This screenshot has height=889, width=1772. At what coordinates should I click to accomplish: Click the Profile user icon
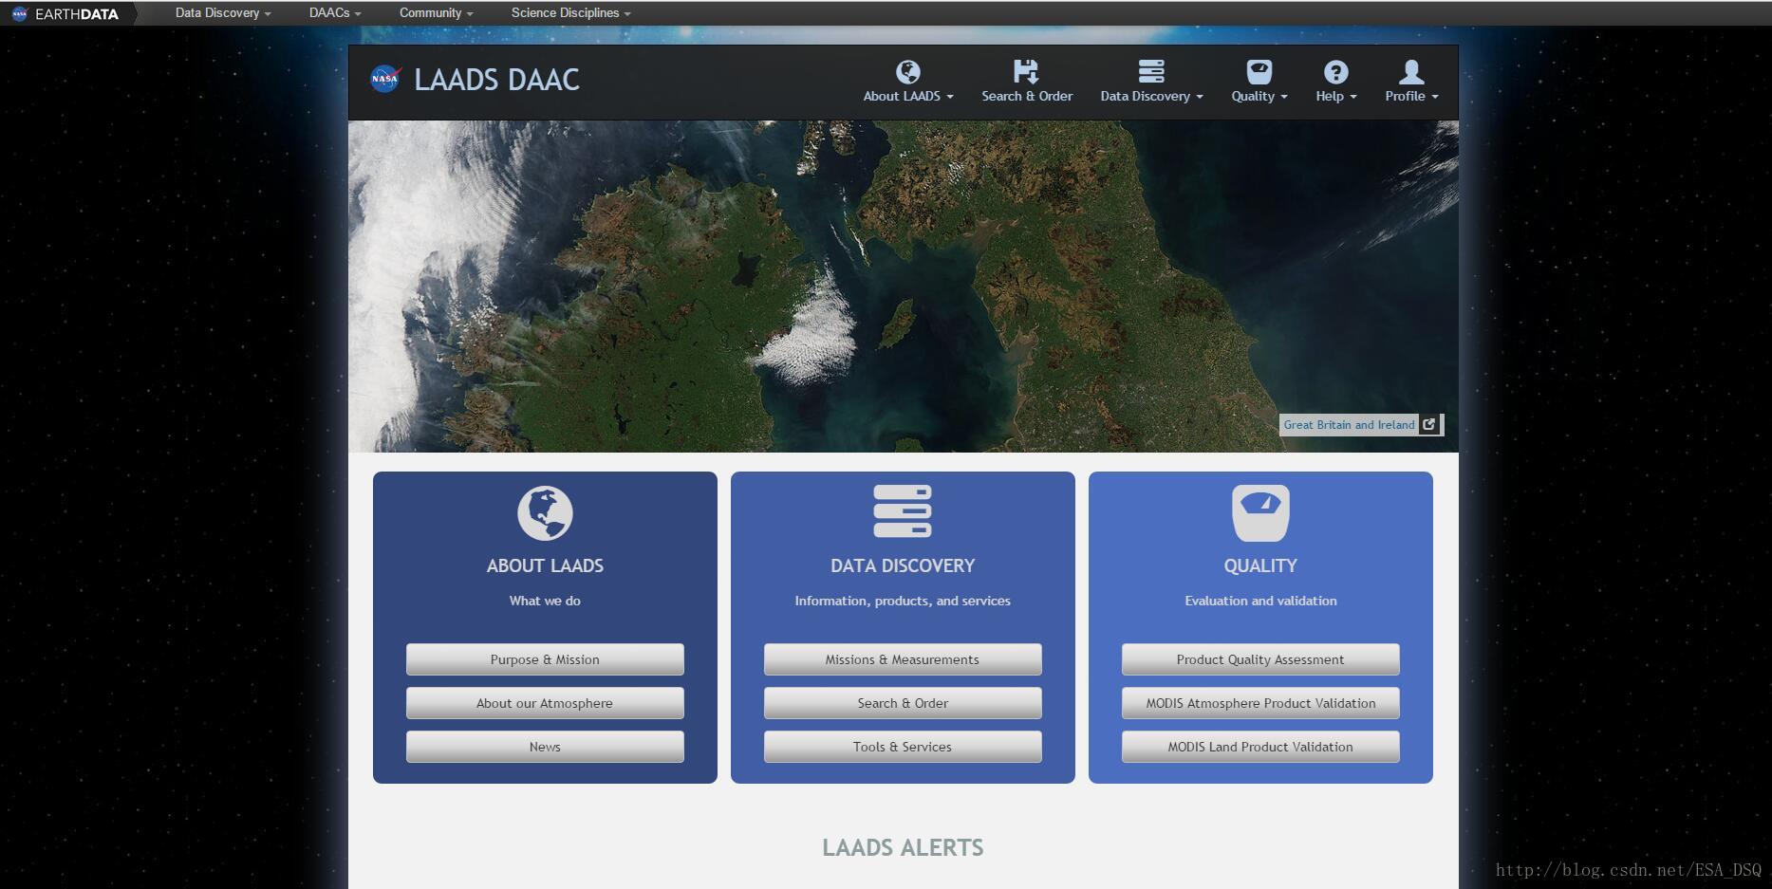[x=1411, y=72]
